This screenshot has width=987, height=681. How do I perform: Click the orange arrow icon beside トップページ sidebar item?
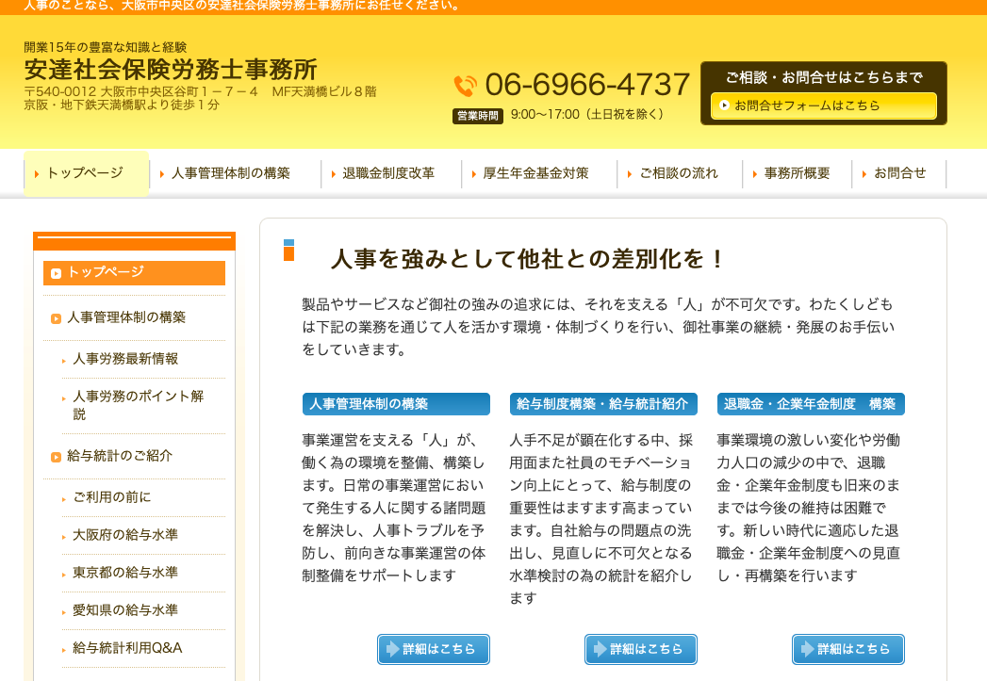[x=56, y=273]
